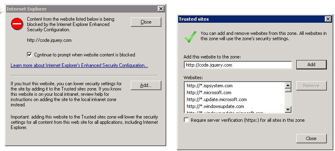This screenshot has height=151, width=335.
Task: Uncheck Continue to prompt when content blocked
Action: click(29, 55)
